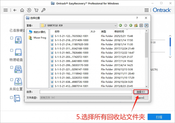
Task: Select folder S-1-5-21-360...3226353-1000
Action: click(72, 78)
